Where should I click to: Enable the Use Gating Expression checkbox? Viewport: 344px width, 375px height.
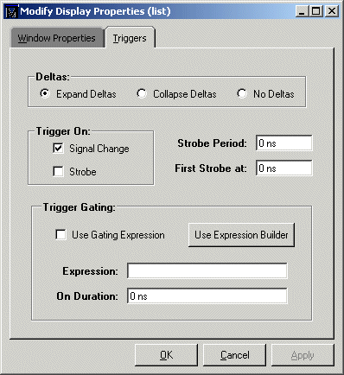61,234
